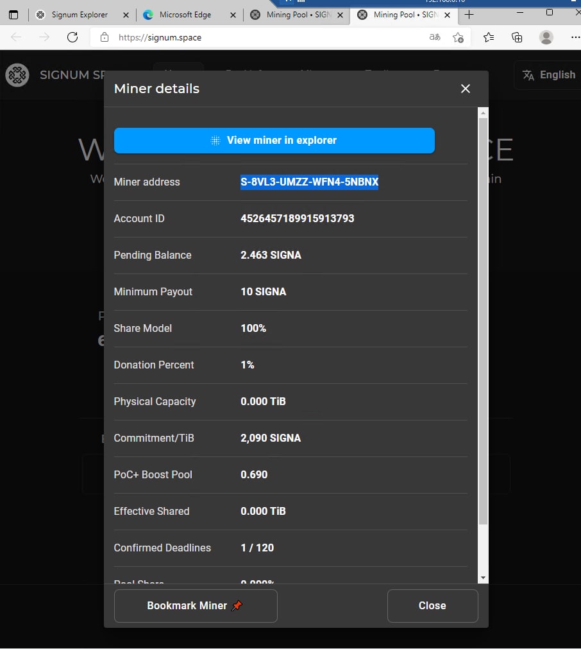
Task: Click the View miner in explorer button
Action: click(274, 141)
